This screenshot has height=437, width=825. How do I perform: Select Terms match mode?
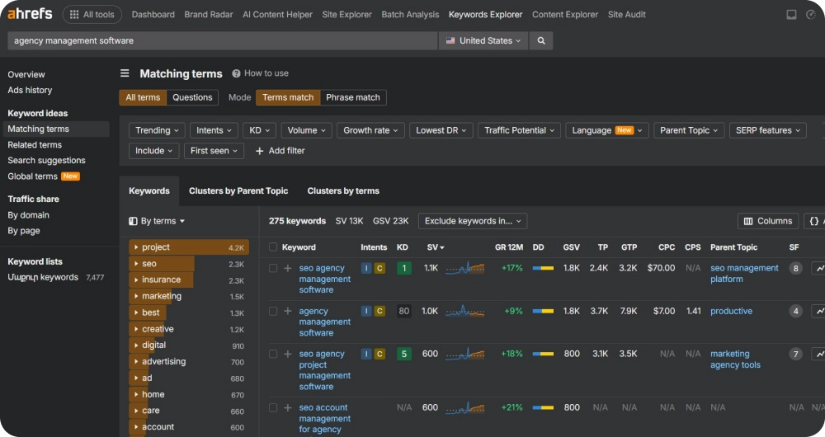[x=288, y=97]
